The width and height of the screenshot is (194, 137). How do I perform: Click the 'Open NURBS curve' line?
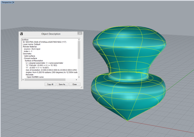click(x=35, y=77)
